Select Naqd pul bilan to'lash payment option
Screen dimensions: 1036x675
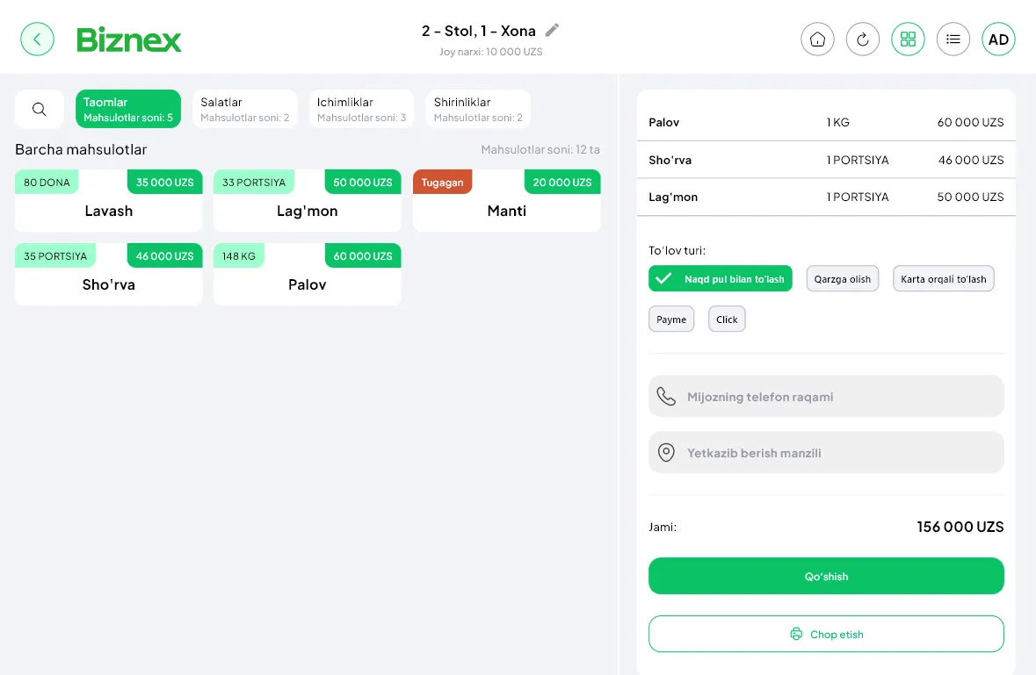(x=721, y=279)
